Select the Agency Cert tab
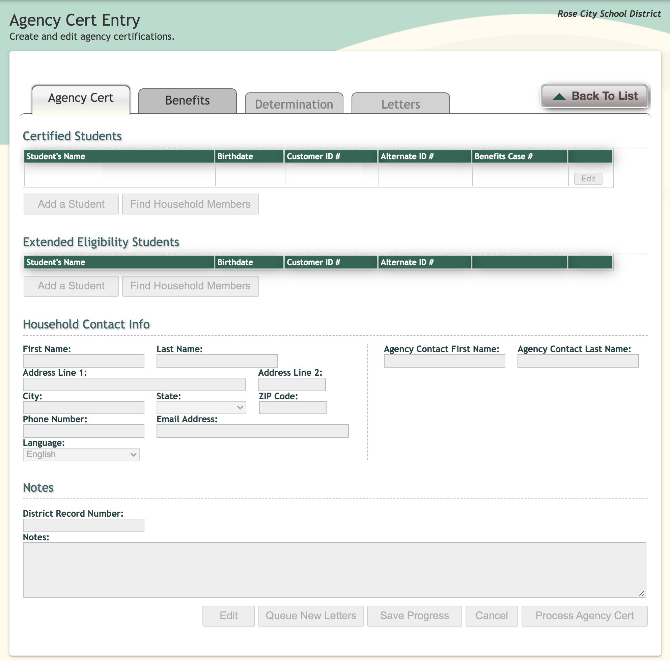This screenshot has width=670, height=661. 81,98
